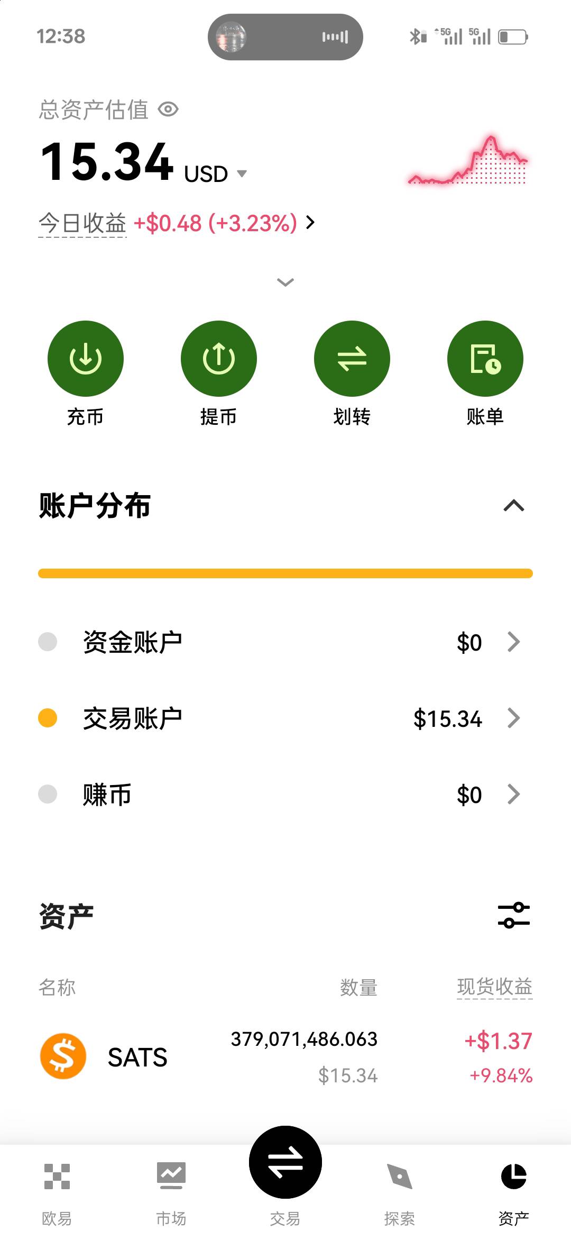Hide total asset value with eye icon
571x1240 pixels.
click(x=169, y=110)
